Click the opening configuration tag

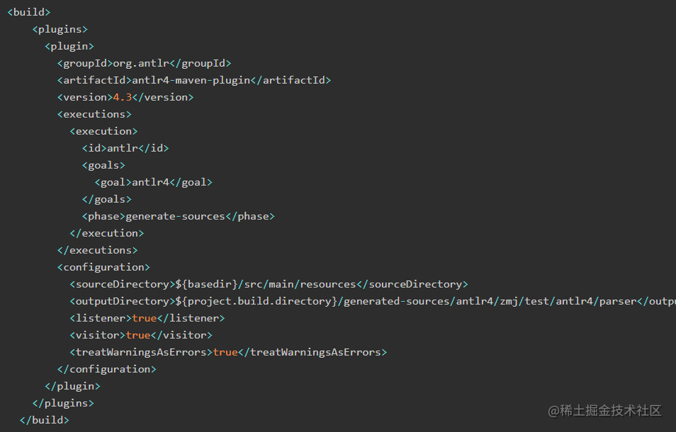click(103, 267)
